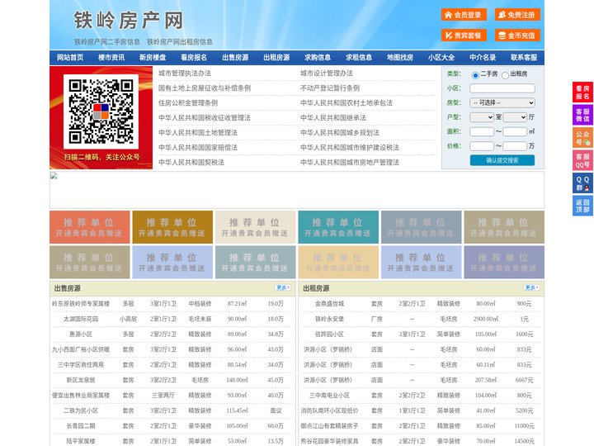Screen dimensions: 594x446
Task: Open the 出租房源 navigation item
Action: point(276,58)
